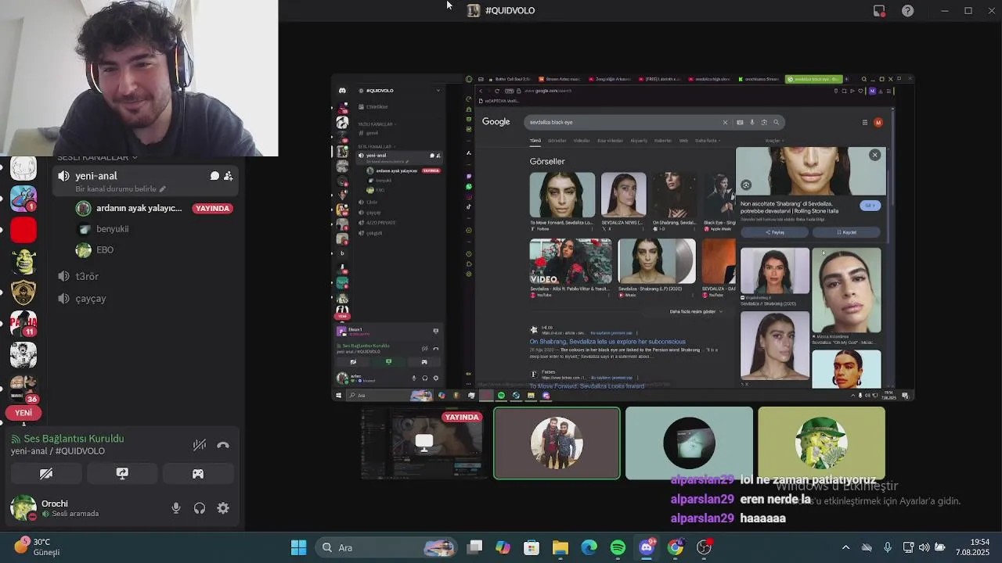The height and width of the screenshot is (563, 1002).
Task: Open the server with 11 badge
Action: (23, 324)
